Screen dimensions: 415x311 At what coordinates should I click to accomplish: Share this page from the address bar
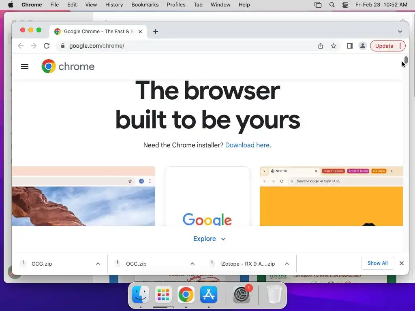point(321,46)
